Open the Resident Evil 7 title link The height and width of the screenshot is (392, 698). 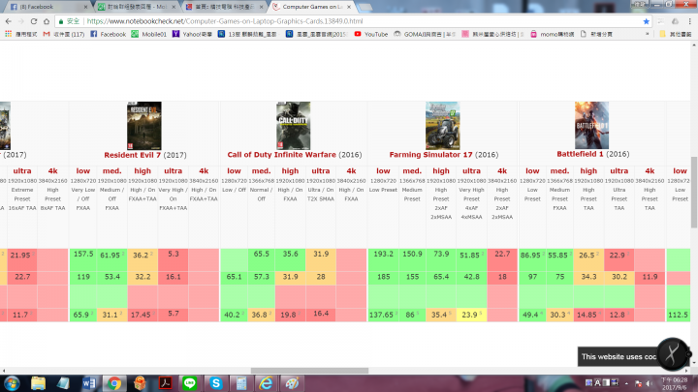click(132, 155)
